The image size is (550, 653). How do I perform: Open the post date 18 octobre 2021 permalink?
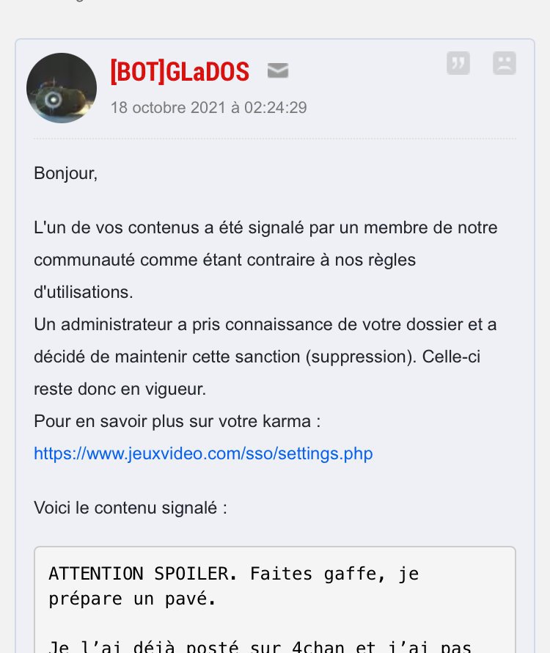pos(208,107)
